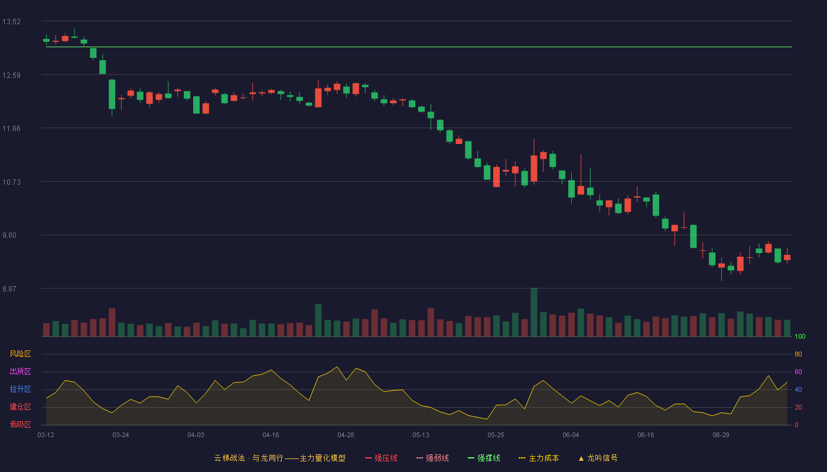
Task: Toggle the 主力成本 legend item
Action: coord(539,458)
